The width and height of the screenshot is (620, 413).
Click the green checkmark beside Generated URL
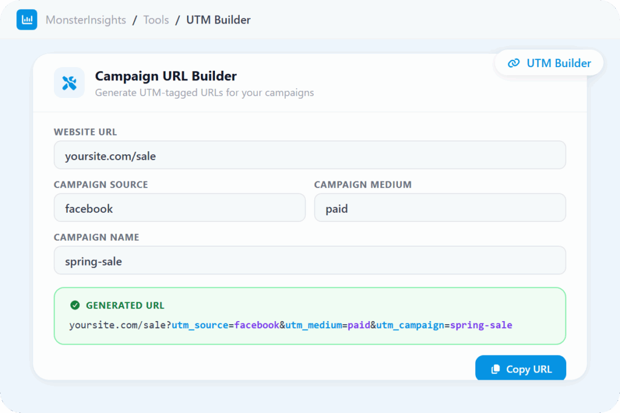click(x=75, y=305)
